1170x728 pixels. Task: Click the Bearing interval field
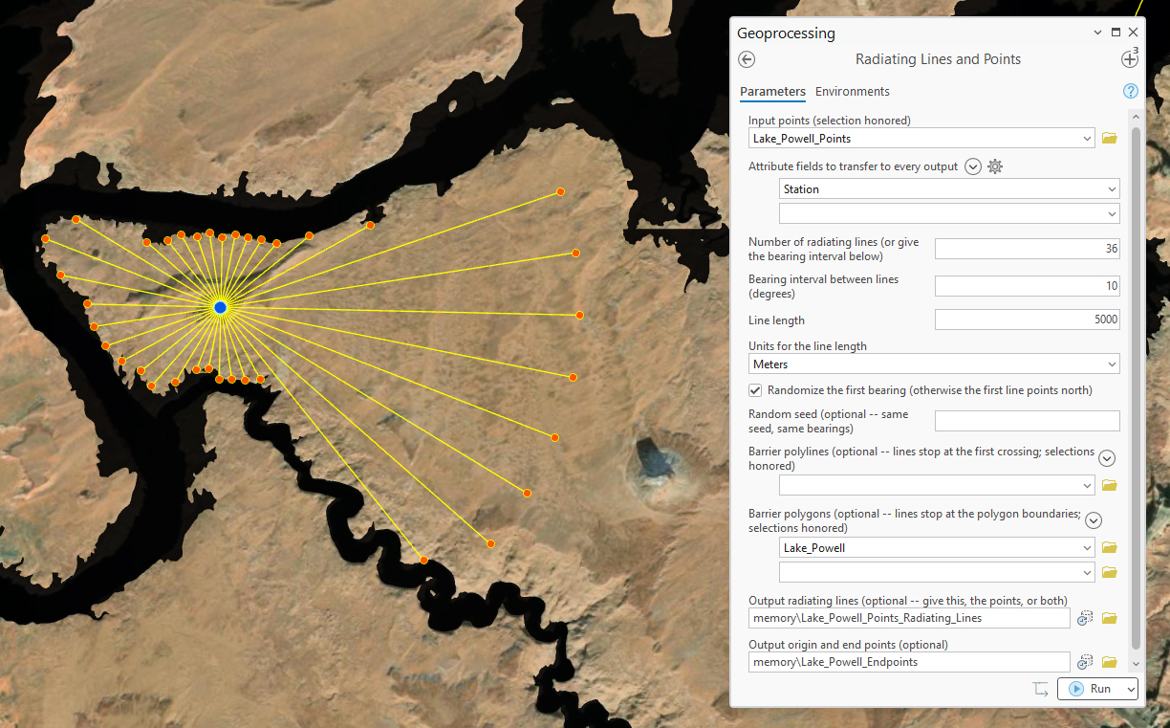1027,286
